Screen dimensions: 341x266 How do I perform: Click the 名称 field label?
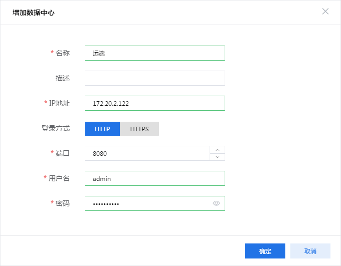[62, 53]
